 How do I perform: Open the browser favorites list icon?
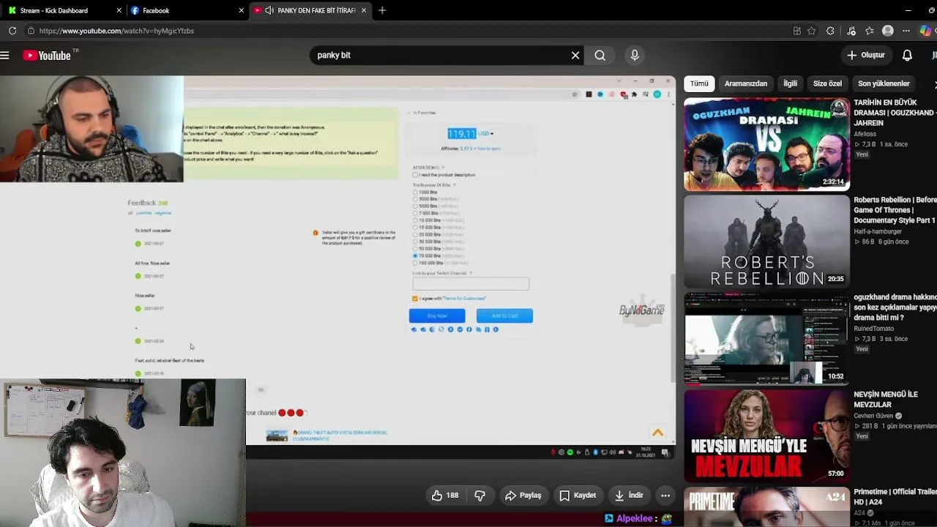(869, 31)
